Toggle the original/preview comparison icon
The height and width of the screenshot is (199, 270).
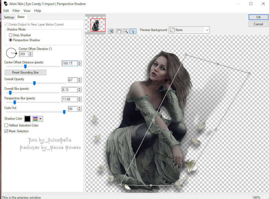pos(111,31)
